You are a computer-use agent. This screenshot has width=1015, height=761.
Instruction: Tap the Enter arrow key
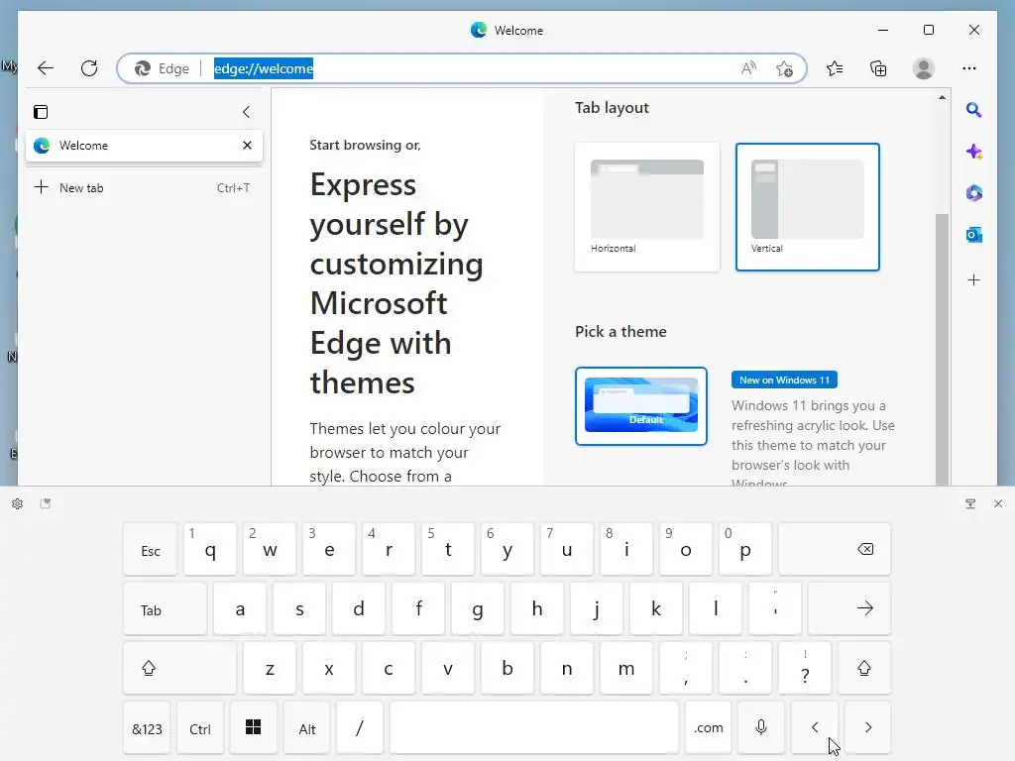(849, 609)
